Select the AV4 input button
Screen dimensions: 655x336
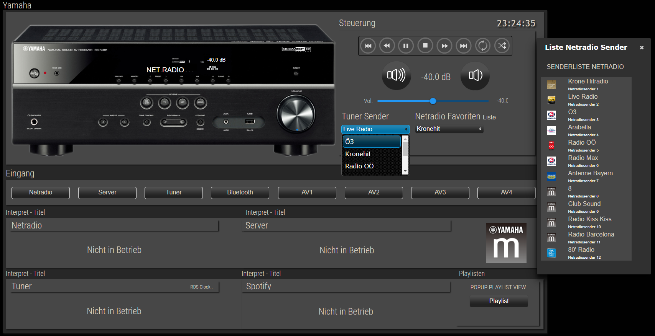(x=507, y=192)
